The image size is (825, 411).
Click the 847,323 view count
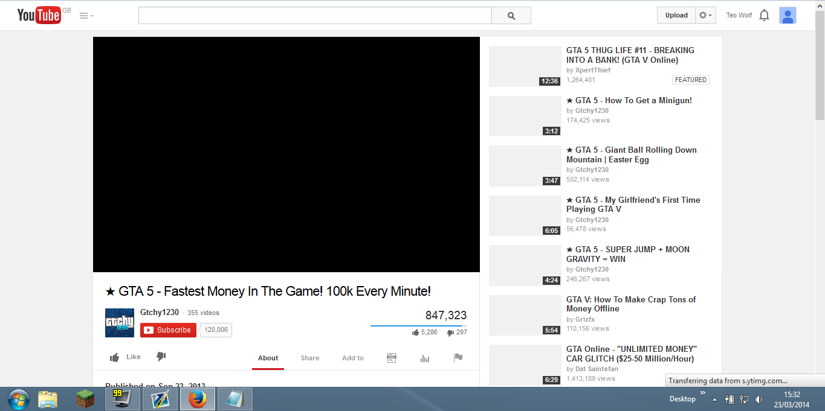tap(446, 316)
